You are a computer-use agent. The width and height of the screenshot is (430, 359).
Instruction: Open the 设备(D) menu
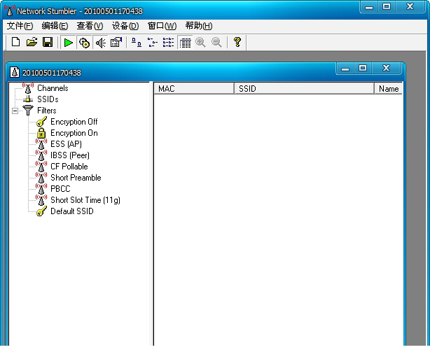point(125,26)
